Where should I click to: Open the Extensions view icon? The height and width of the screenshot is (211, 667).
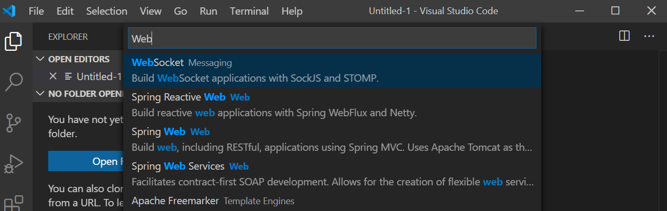tap(14, 203)
